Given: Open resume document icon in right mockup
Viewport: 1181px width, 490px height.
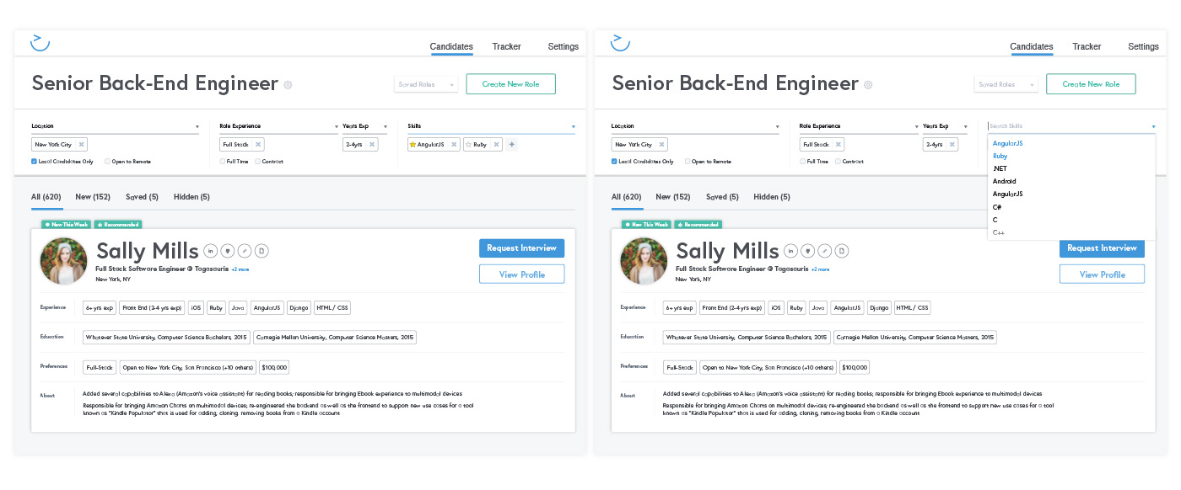Looking at the screenshot, I should [841, 251].
